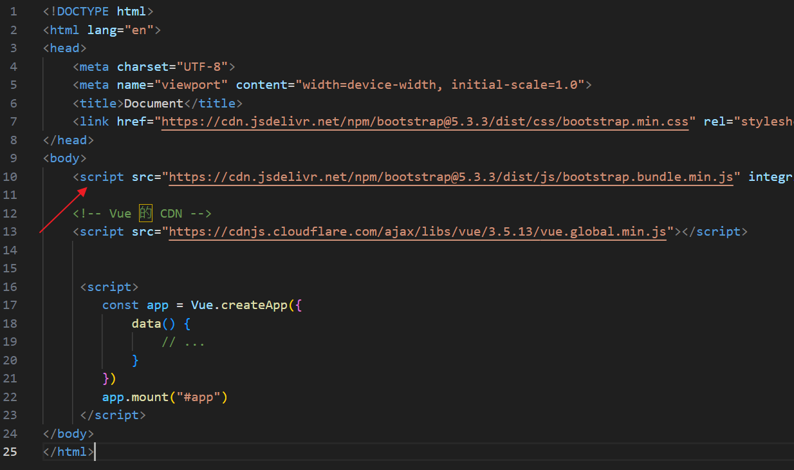Click the highlighted 的 character in the comment
Screen dimensions: 794x470
[145, 214]
